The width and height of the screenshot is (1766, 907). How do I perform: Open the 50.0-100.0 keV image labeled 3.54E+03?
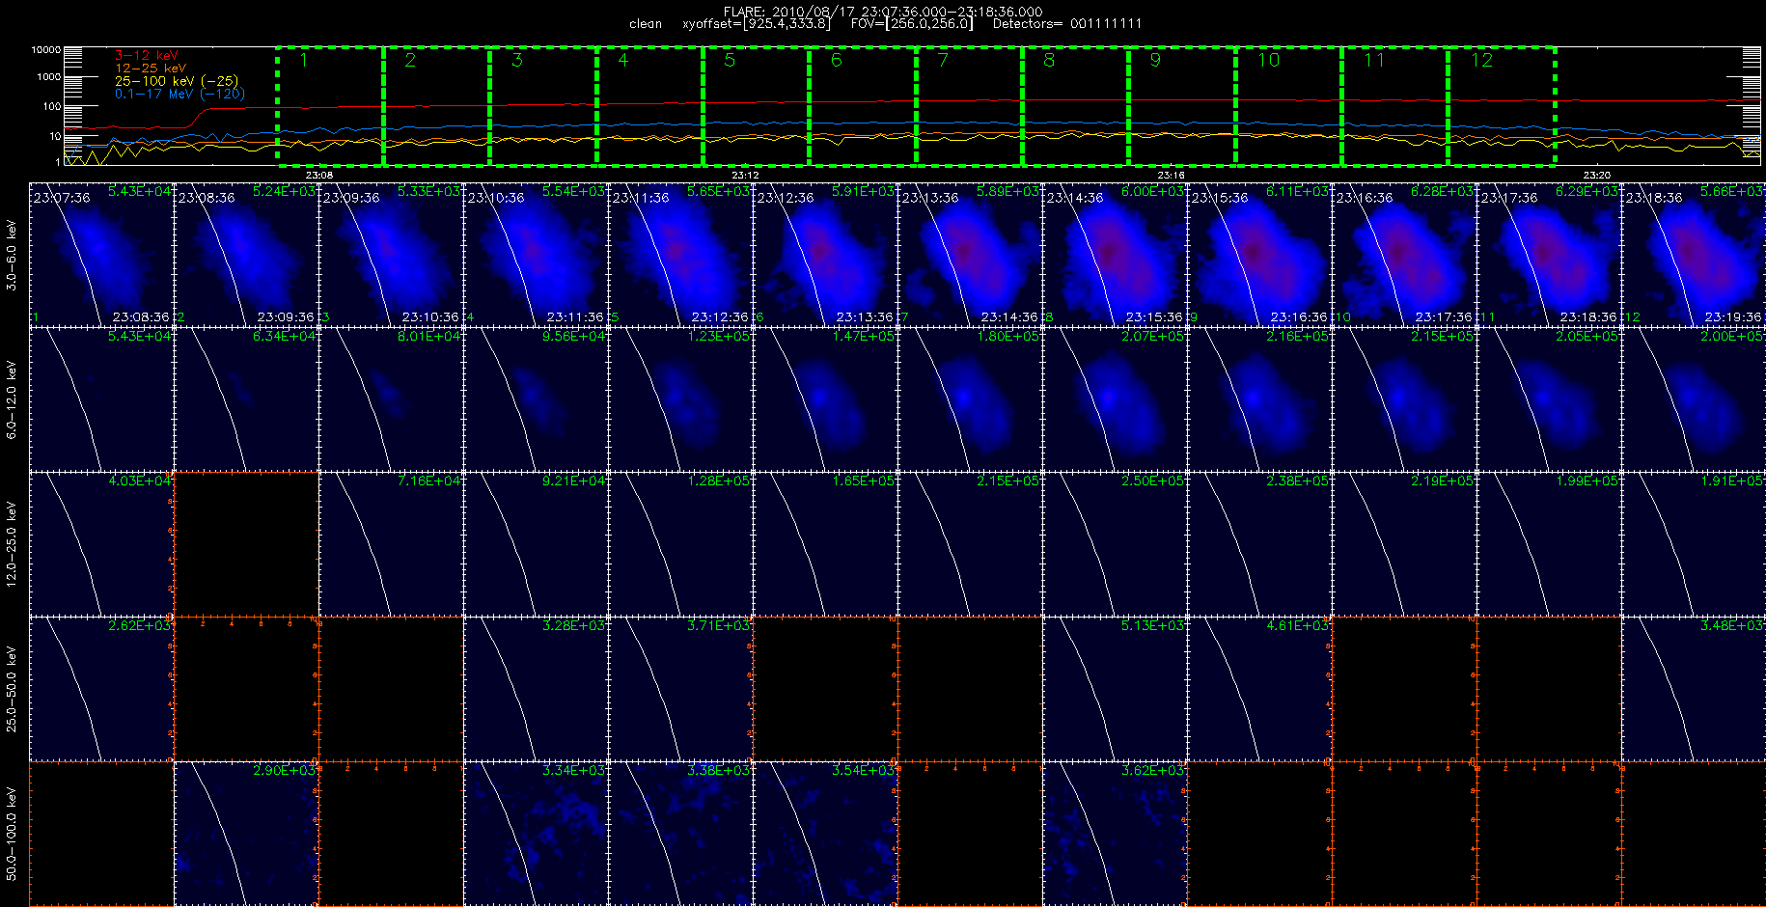coord(826,833)
